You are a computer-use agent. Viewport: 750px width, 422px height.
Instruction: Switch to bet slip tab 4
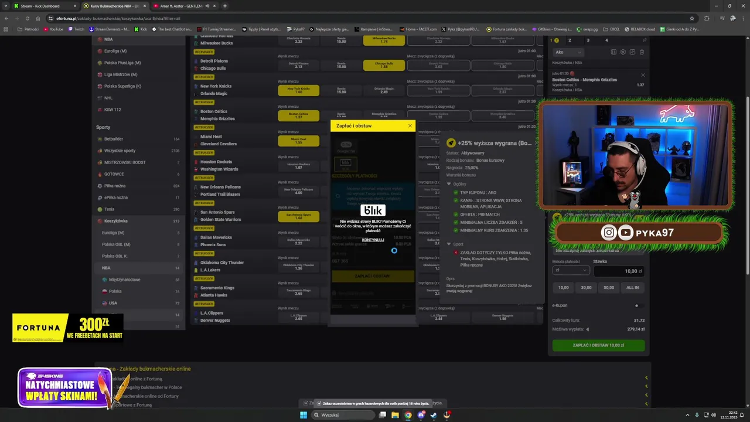606,40
